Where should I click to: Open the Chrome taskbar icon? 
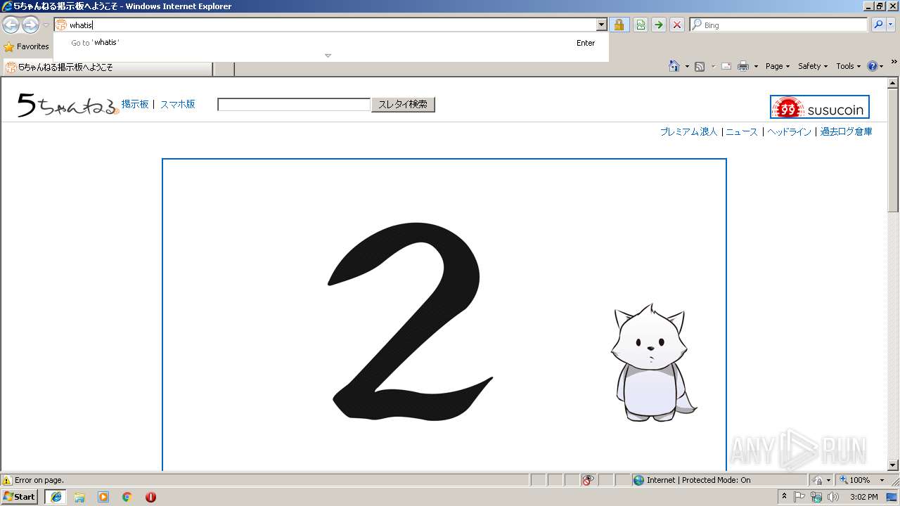click(127, 497)
